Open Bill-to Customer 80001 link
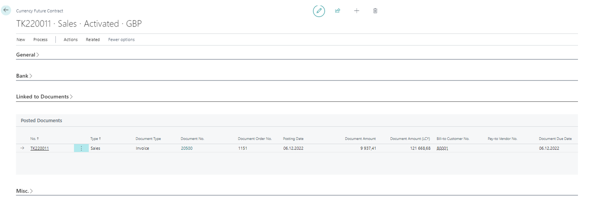 (442, 148)
